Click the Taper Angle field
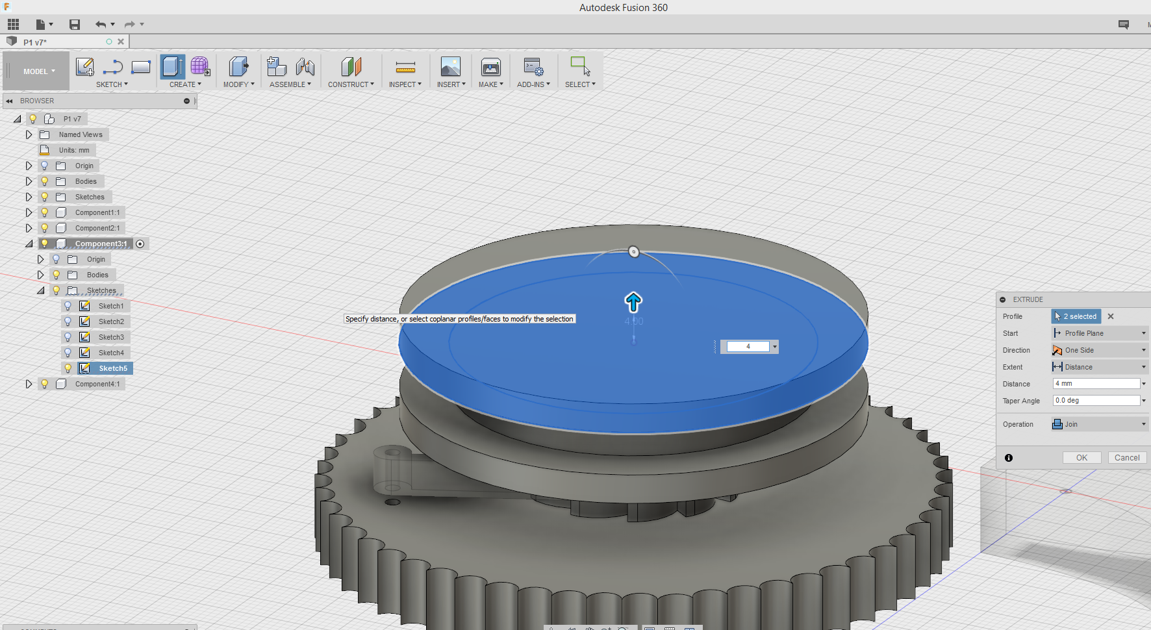This screenshot has height=630, width=1151. tap(1096, 401)
